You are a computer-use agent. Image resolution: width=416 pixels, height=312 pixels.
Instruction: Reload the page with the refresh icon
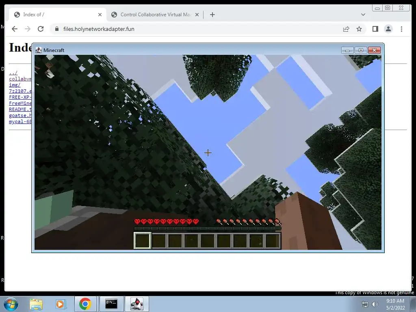[41, 29]
